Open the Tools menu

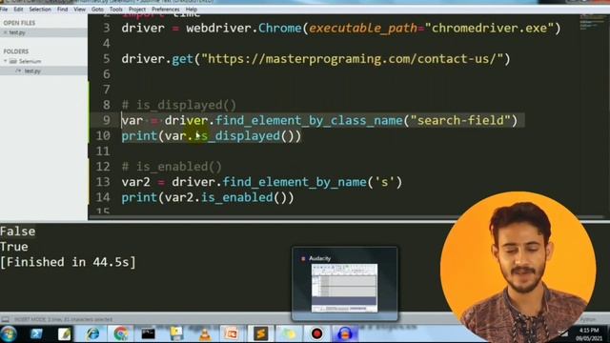tap(116, 9)
